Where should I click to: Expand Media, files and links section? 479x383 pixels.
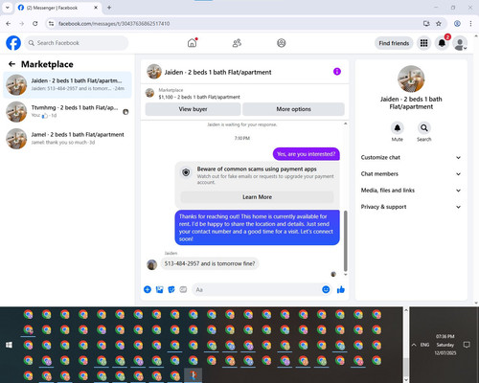[x=411, y=191]
